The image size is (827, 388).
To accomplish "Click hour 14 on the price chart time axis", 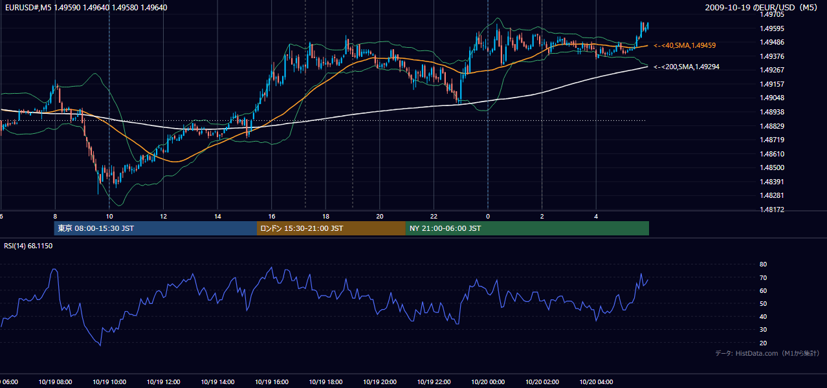I will point(217,216).
